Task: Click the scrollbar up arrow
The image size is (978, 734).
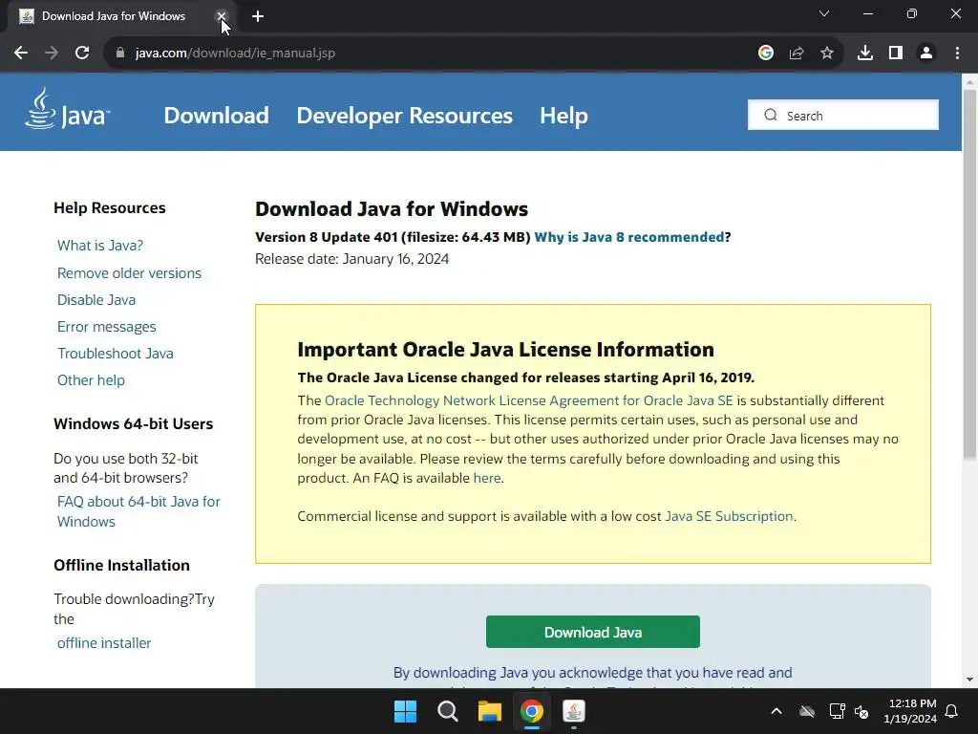Action: (969, 82)
